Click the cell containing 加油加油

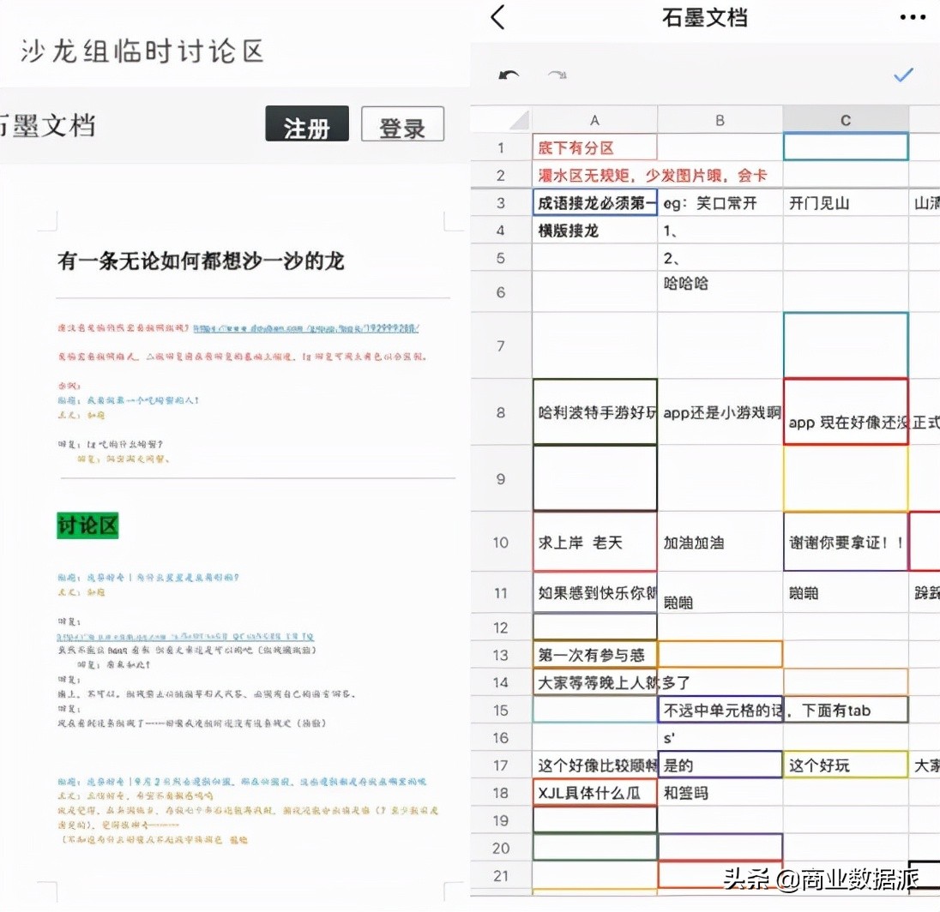[x=720, y=543]
